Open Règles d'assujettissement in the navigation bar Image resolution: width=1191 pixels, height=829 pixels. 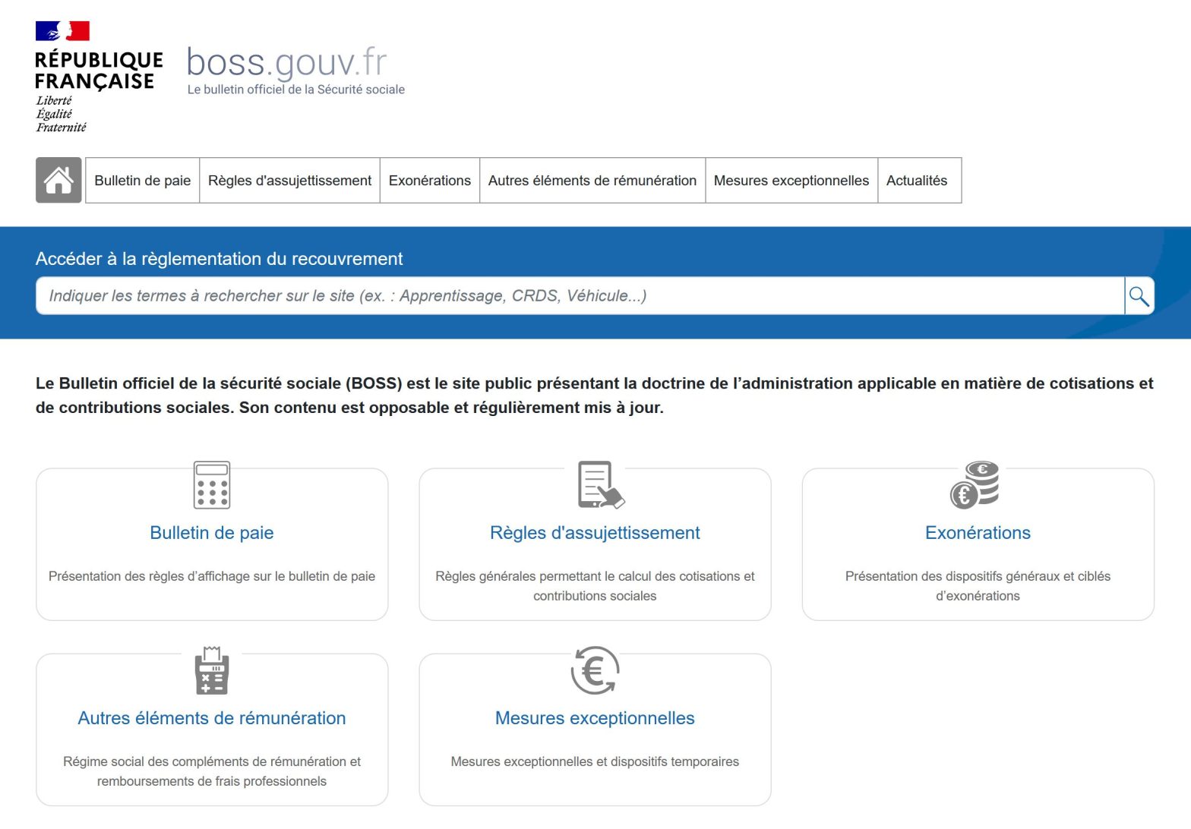(289, 181)
